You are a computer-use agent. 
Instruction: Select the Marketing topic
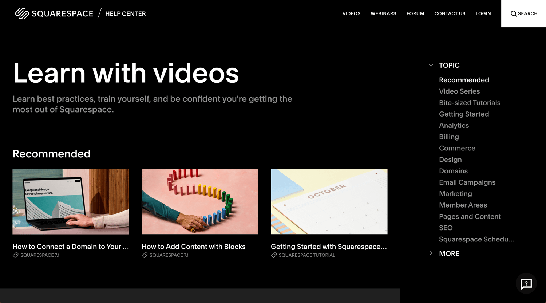coord(455,194)
